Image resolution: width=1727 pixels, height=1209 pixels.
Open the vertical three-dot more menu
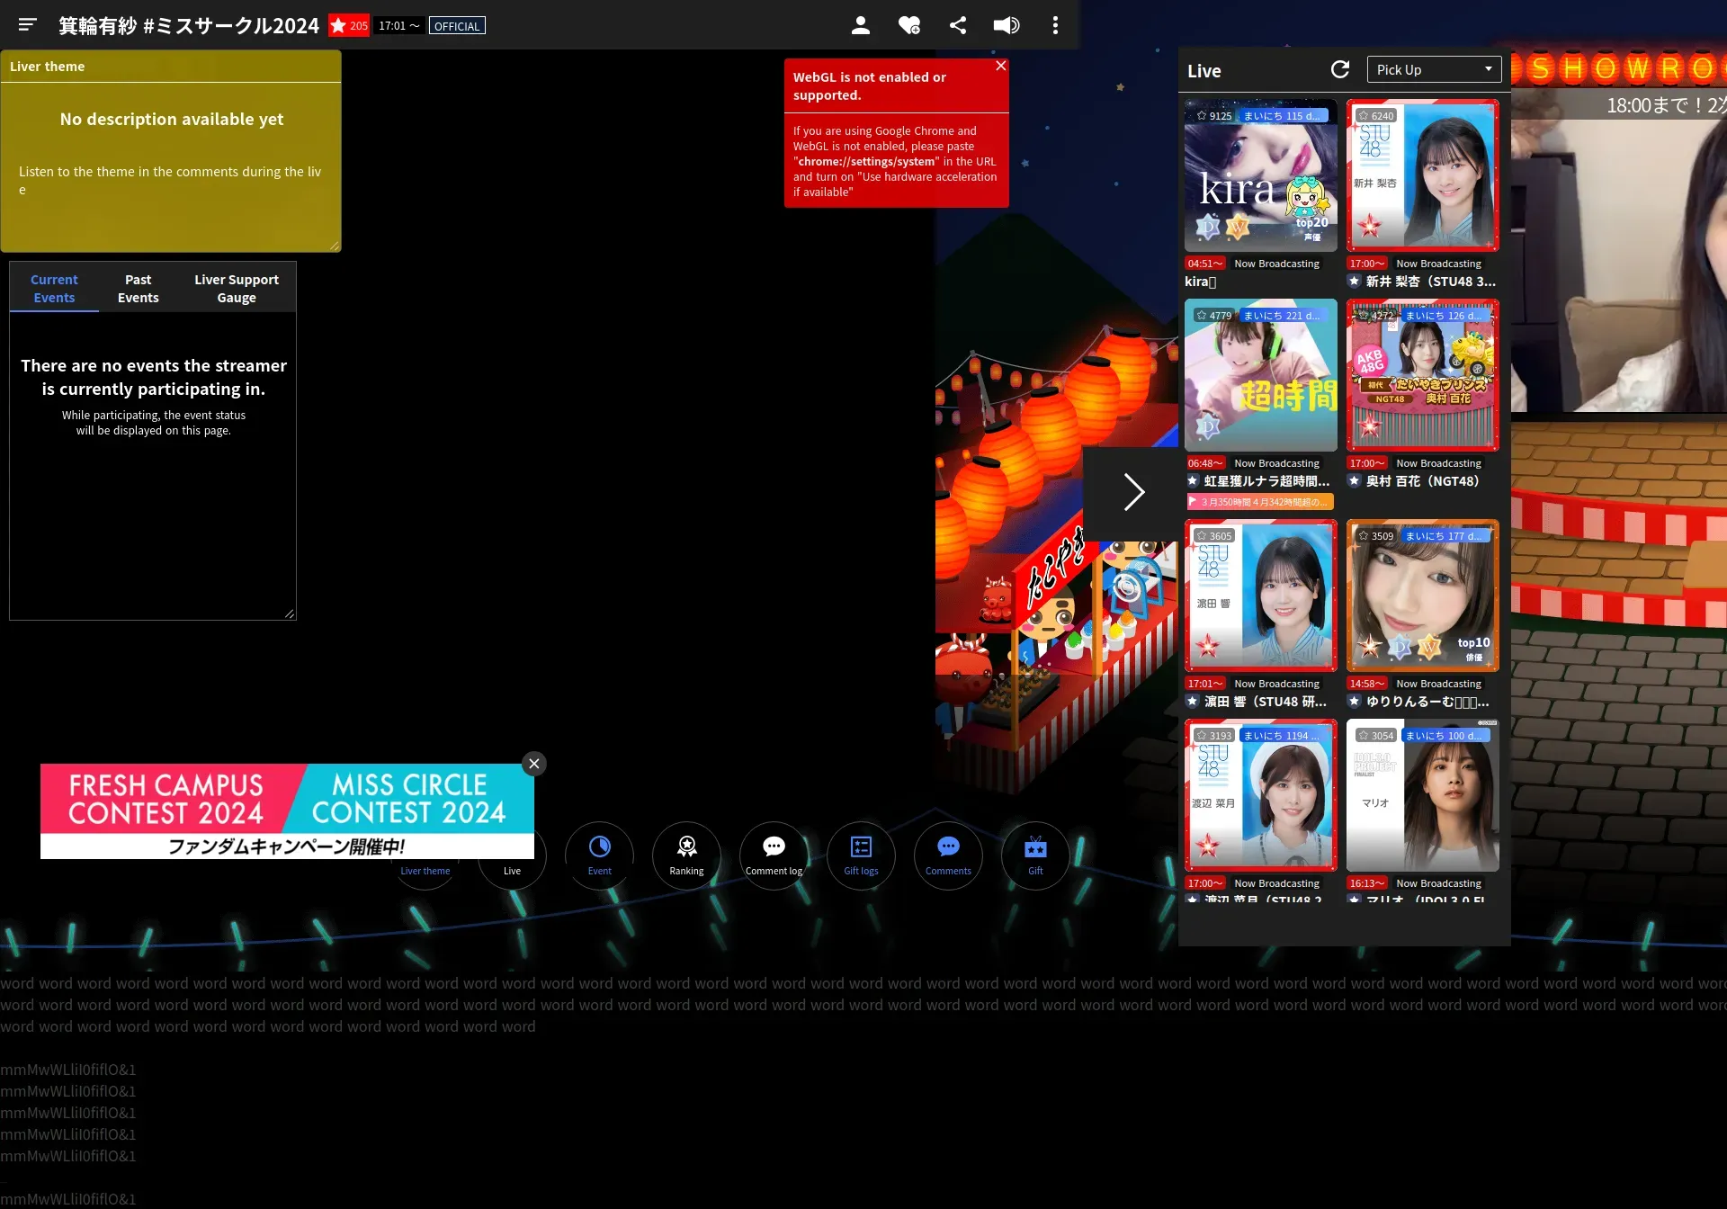[x=1055, y=25]
